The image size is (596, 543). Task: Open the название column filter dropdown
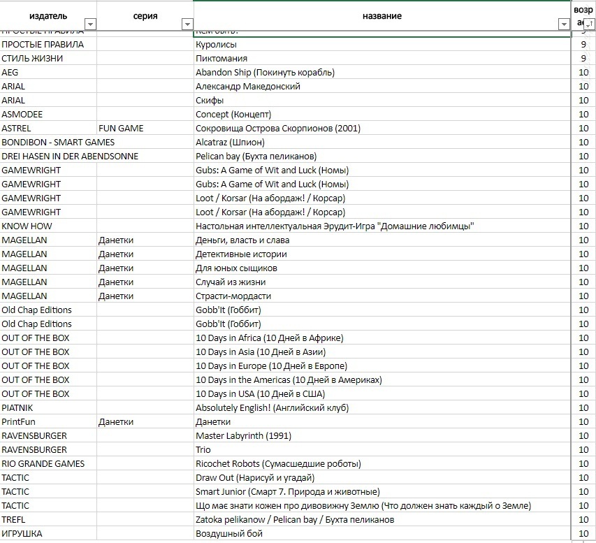tap(564, 24)
